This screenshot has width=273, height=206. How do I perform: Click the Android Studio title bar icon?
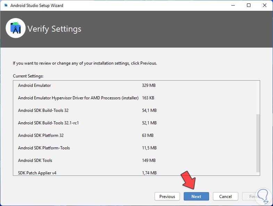pos(5,6)
